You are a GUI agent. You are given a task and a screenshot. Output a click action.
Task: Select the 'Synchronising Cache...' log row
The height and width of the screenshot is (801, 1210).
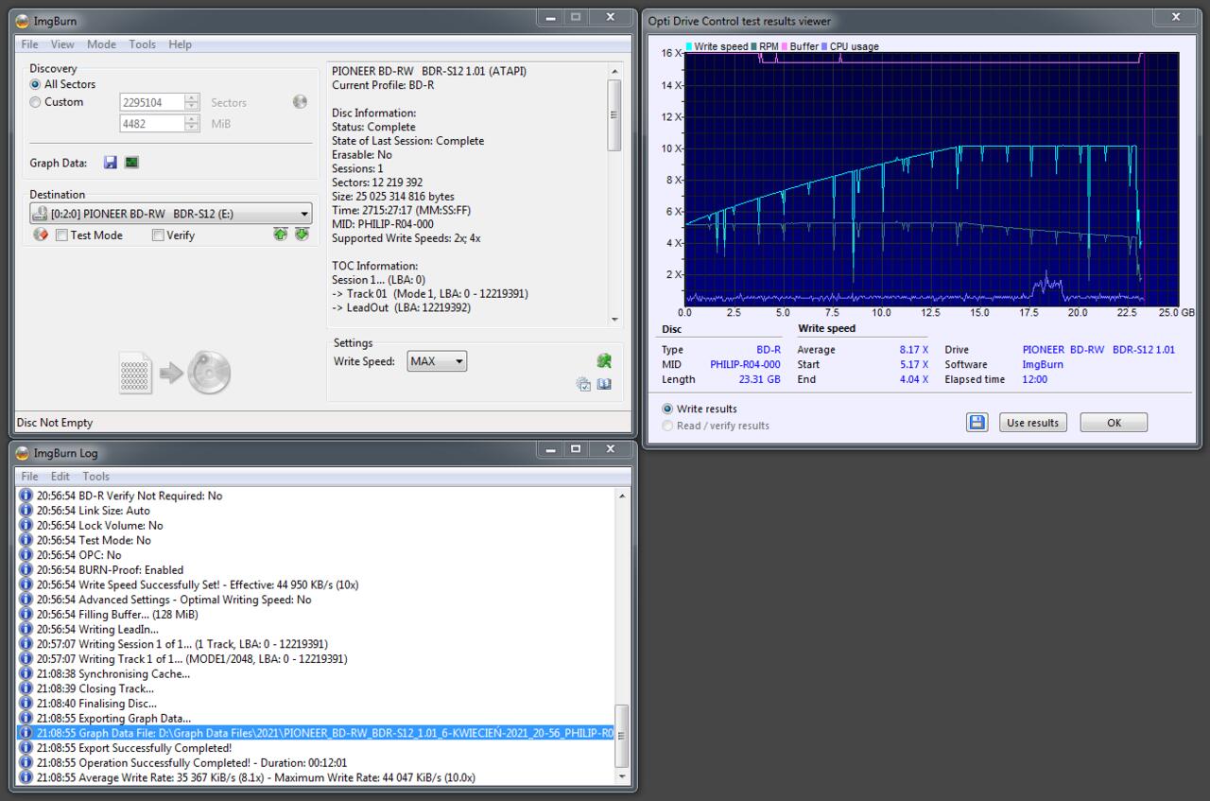pos(317,674)
